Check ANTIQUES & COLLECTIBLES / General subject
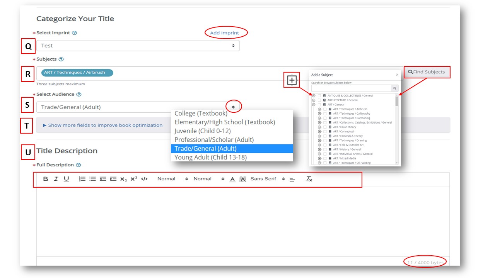The height and width of the screenshot is (278, 495). coord(319,96)
